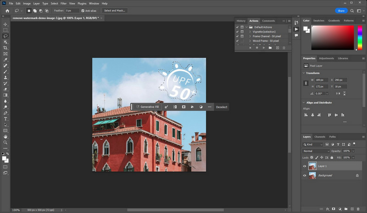Select the Brush tool
This screenshot has height=213, width=367.
pos(6,71)
